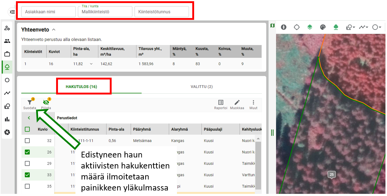Viewport: 387px width, 196px height.
Task: Click the 0,56 area cell
Action: [113, 141]
